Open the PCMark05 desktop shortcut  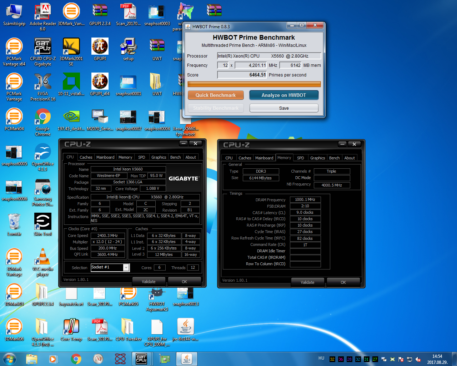129,297
